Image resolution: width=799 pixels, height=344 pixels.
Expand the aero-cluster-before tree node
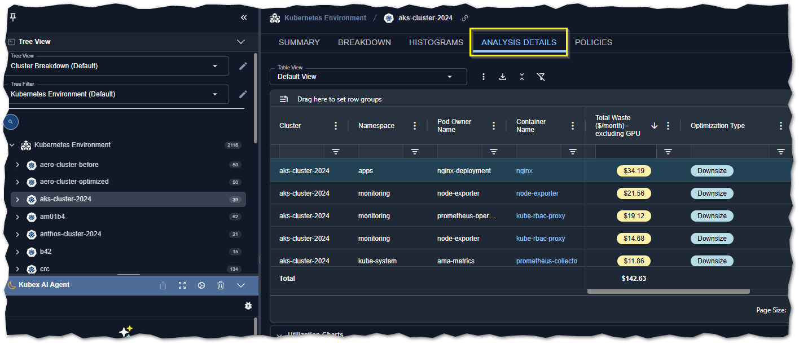17,165
